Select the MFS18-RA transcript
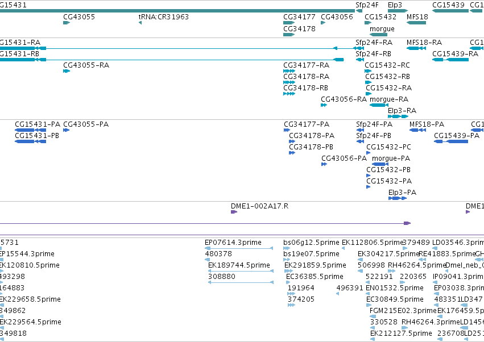484x342 pixels. [416, 48]
